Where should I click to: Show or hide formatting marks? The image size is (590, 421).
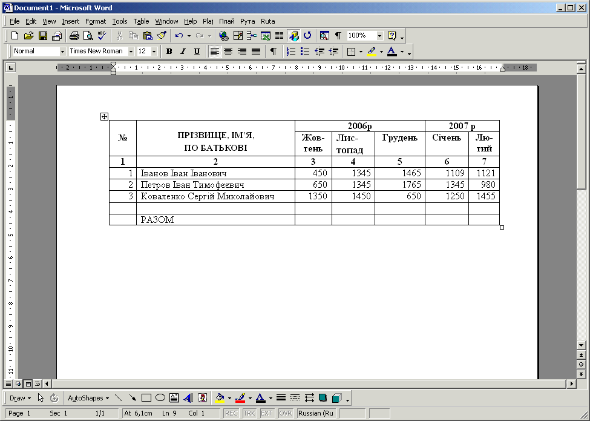pos(338,36)
